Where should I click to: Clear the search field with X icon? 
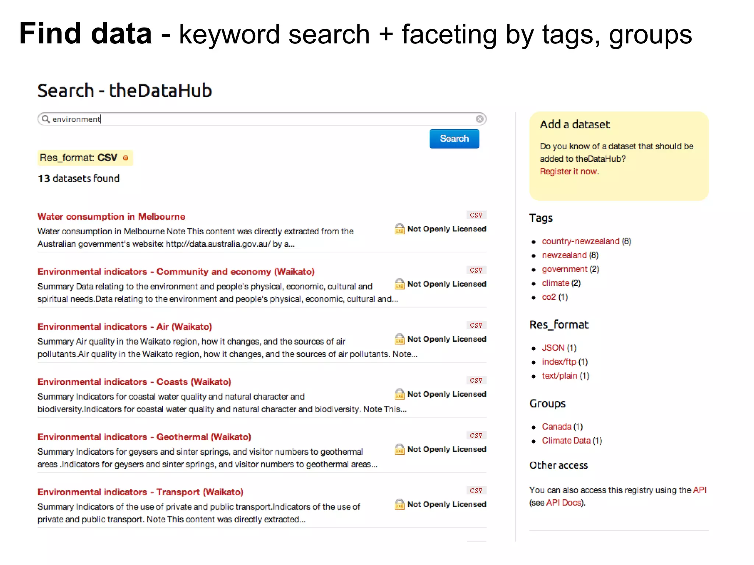tap(479, 119)
